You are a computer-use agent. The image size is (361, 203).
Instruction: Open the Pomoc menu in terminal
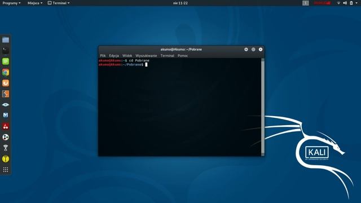pyautogui.click(x=183, y=56)
